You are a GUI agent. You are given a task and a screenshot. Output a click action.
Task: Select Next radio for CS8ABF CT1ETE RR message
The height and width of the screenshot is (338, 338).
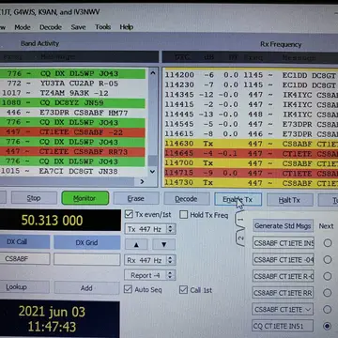coord(328,293)
